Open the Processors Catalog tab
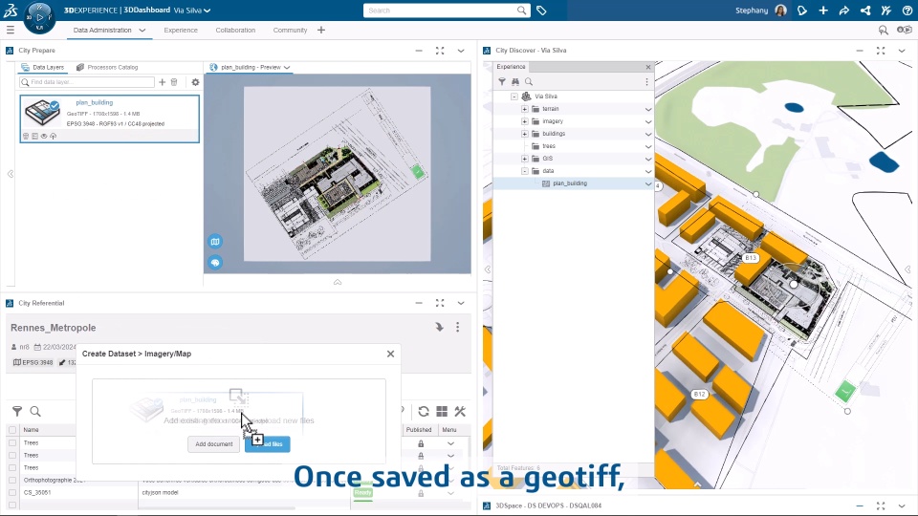Viewport: 918px width, 516px height. coord(107,67)
